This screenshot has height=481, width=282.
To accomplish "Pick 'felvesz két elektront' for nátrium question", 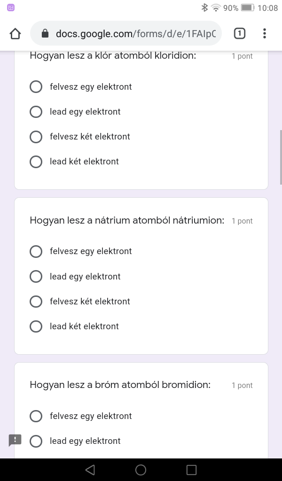I will [36, 302].
